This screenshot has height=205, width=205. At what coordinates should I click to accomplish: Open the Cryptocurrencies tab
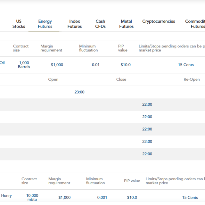tap(159, 21)
